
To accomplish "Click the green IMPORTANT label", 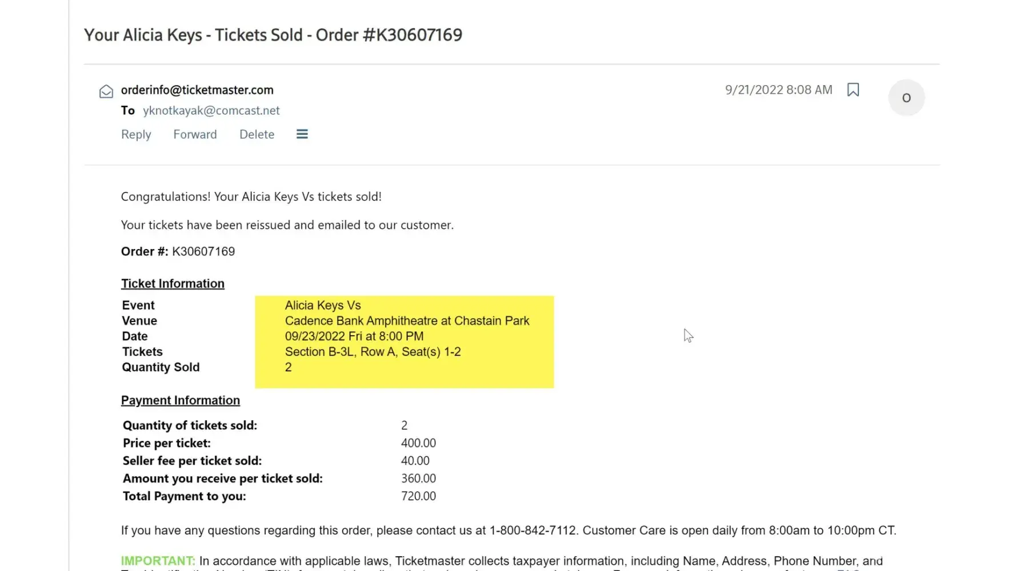I will tap(158, 561).
